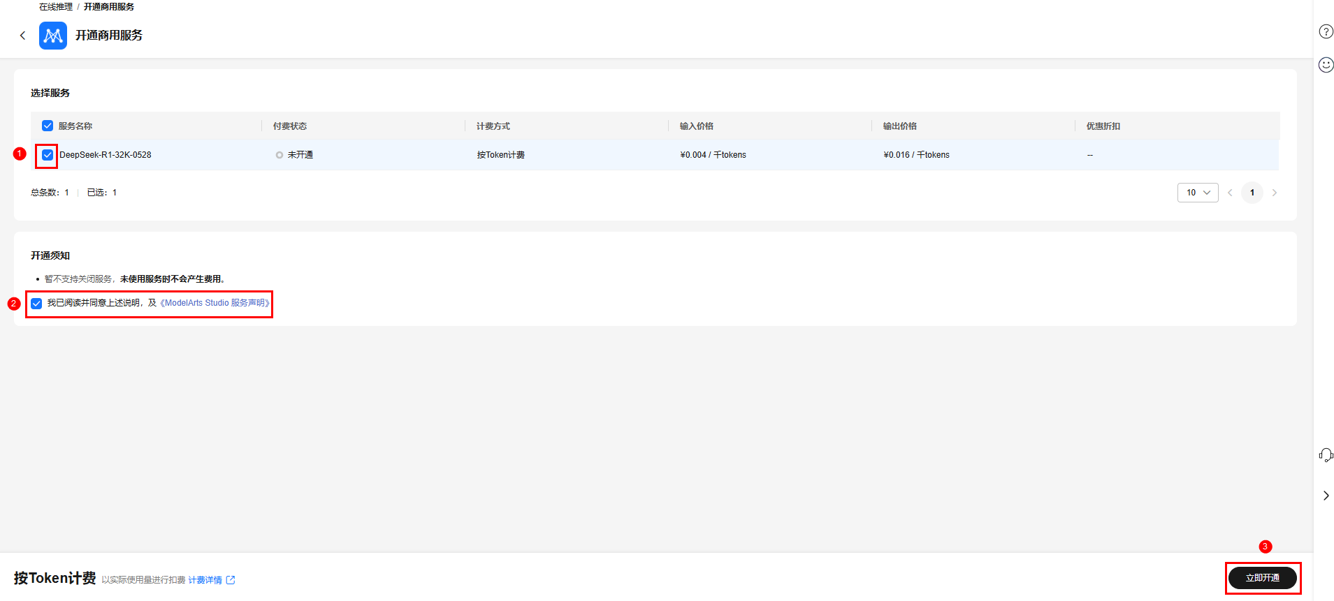1334x601 pixels.
Task: Click the 付费状态 column header
Action: 290,126
